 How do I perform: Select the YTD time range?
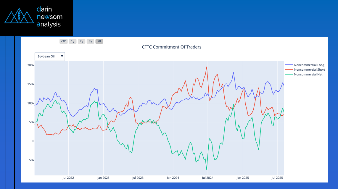63,41
